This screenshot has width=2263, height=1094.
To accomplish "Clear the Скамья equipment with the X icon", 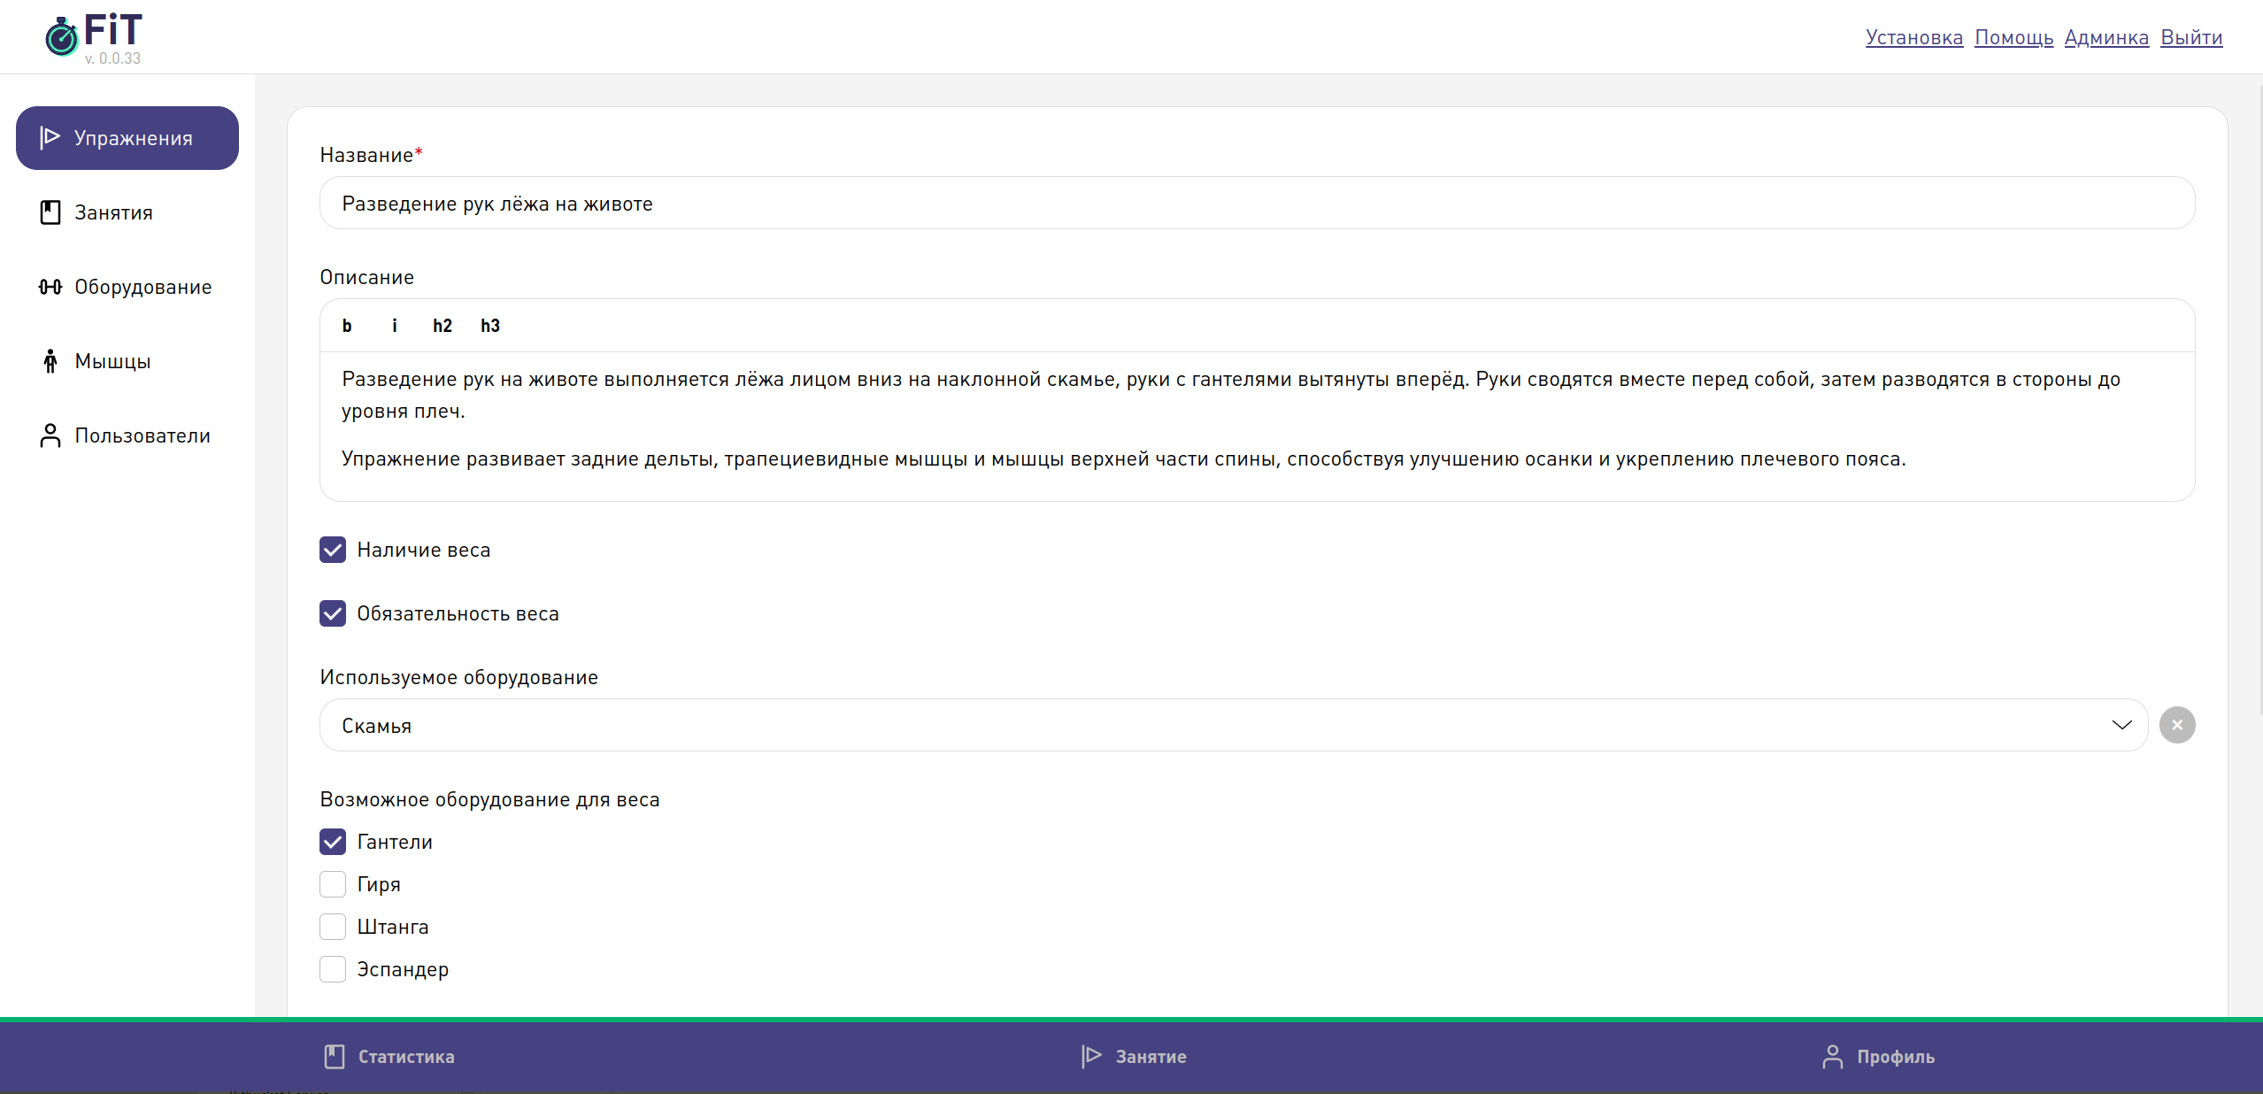I will (x=2176, y=725).
